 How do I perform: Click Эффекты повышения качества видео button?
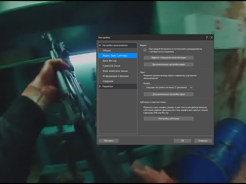click(x=169, y=58)
